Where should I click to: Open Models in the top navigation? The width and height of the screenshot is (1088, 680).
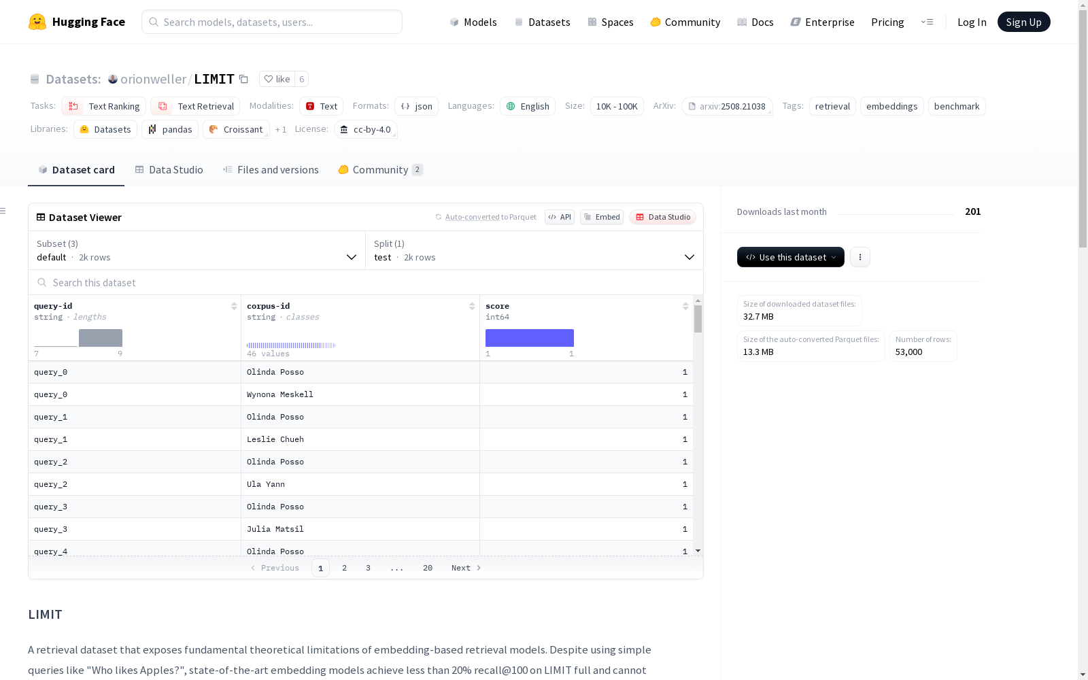pyautogui.click(x=473, y=22)
